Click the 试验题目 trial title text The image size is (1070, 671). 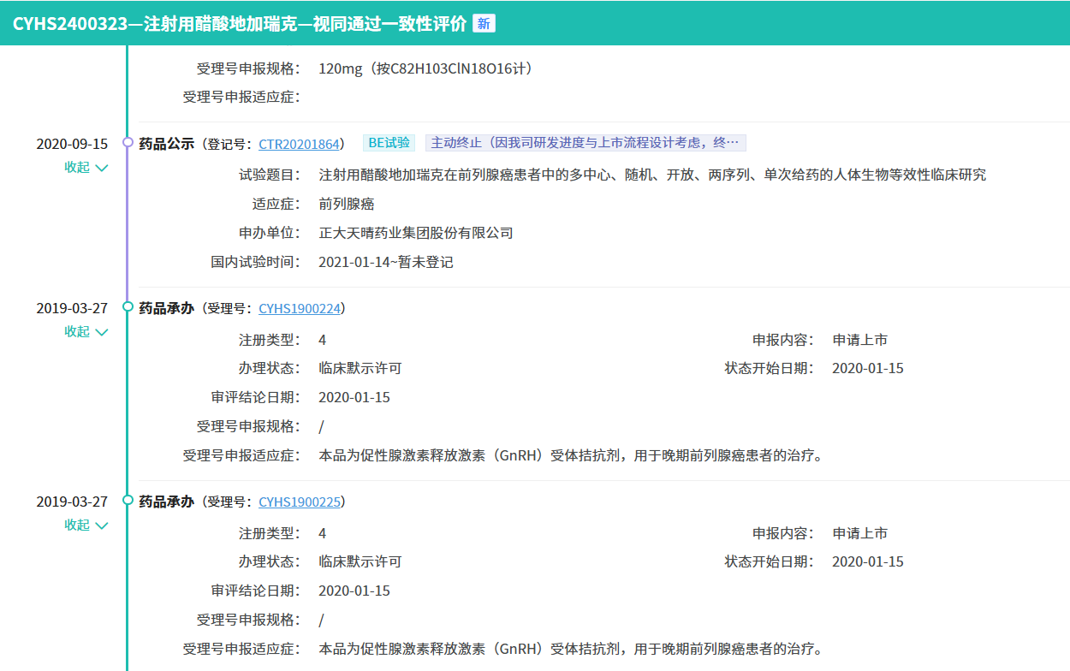(652, 175)
